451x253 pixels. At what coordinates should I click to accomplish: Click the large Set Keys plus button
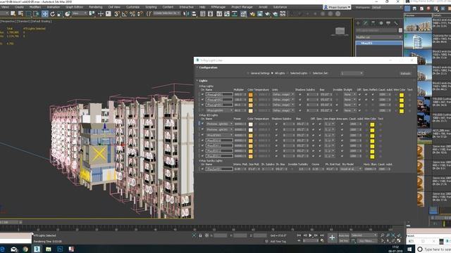point(332,238)
